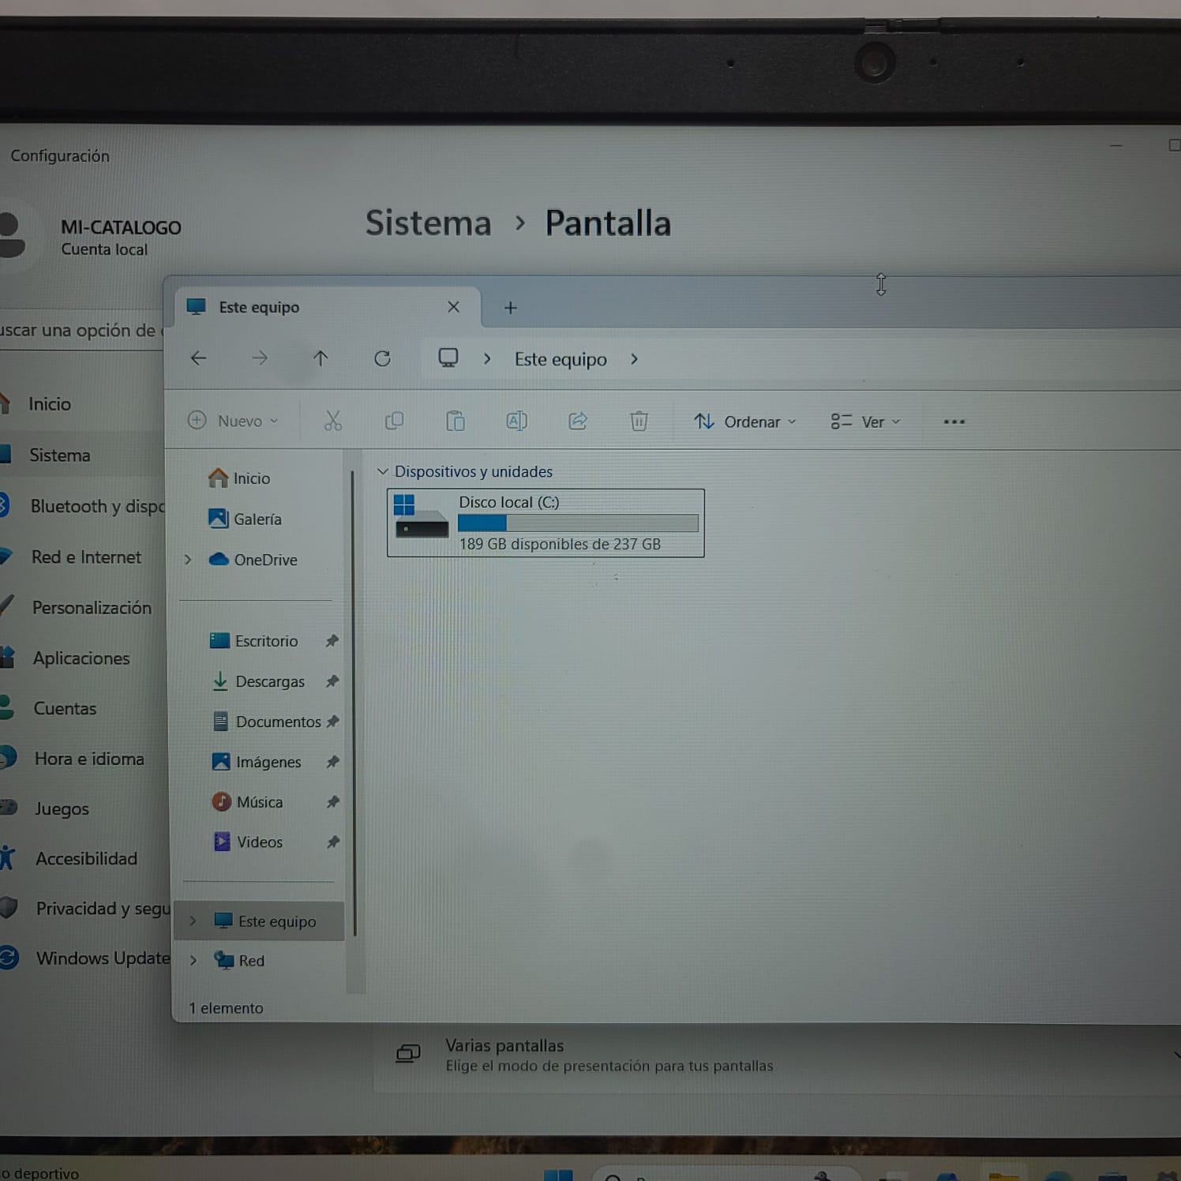Screen dimensions: 1181x1181
Task: Select Red in navigation pane
Action: point(240,961)
